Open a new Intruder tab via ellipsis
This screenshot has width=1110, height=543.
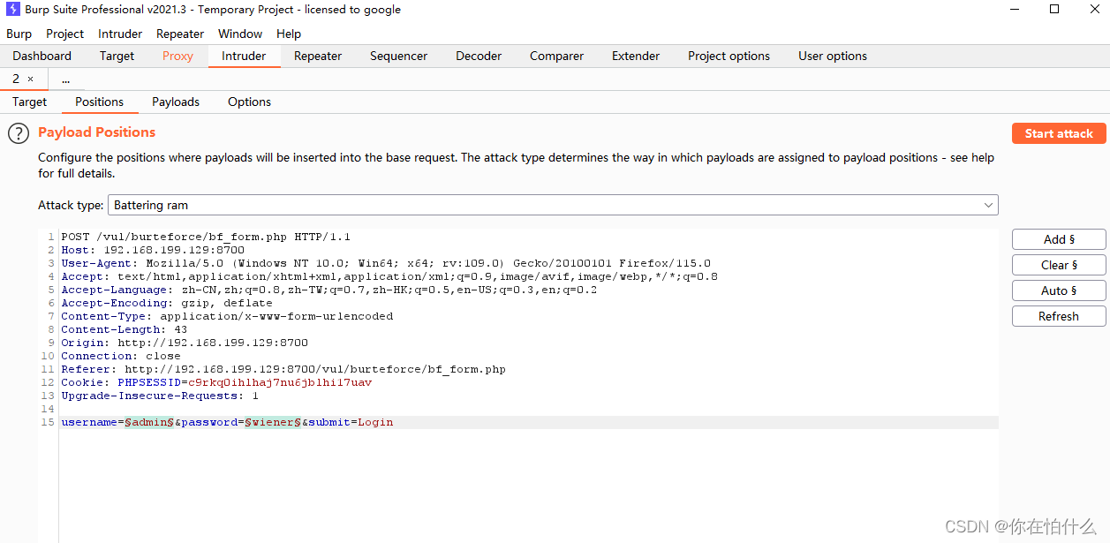(65, 79)
